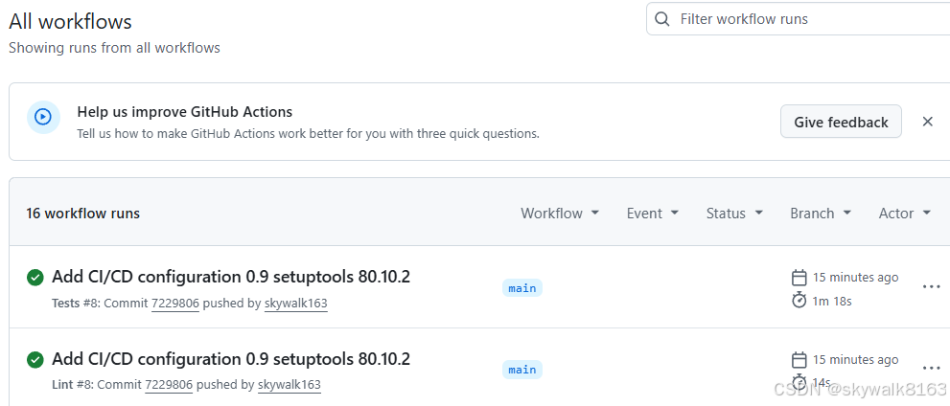Open the Actor filter dropdown
The height and width of the screenshot is (406, 950).
point(905,213)
